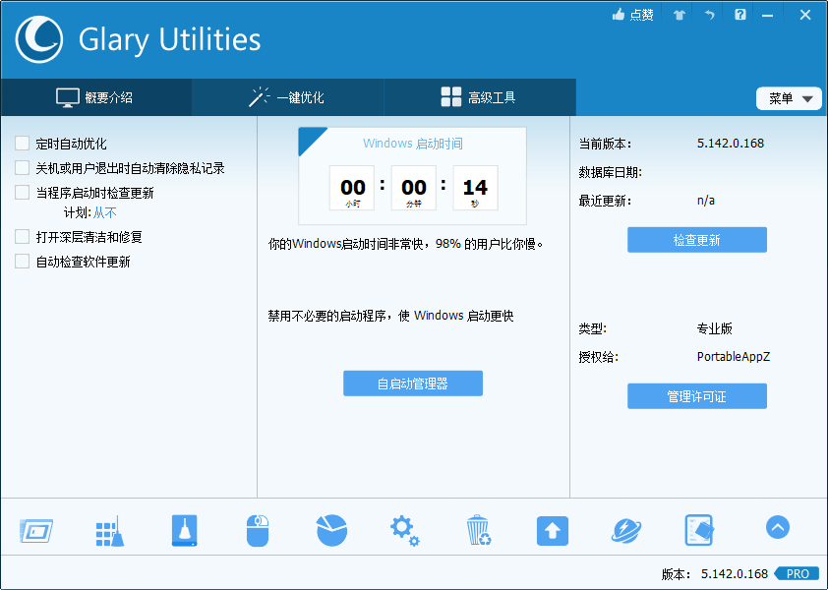Open the gears system settings tool icon

click(404, 530)
